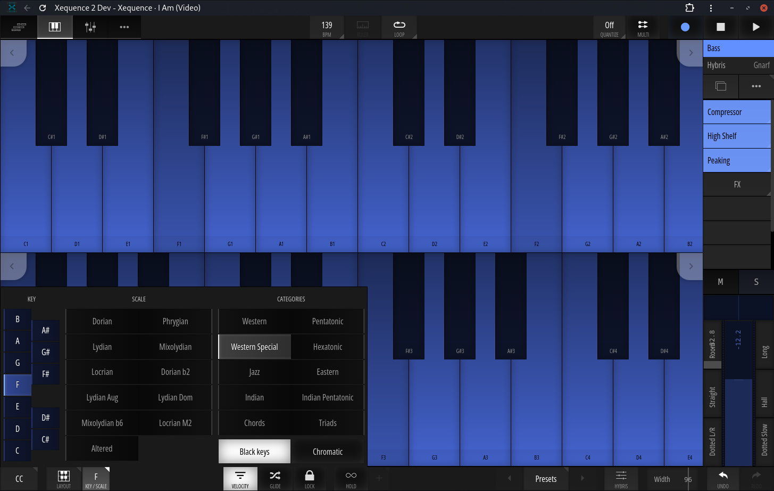Image resolution: width=774 pixels, height=491 pixels.
Task: Select the Black keys layout
Action: 254,452
